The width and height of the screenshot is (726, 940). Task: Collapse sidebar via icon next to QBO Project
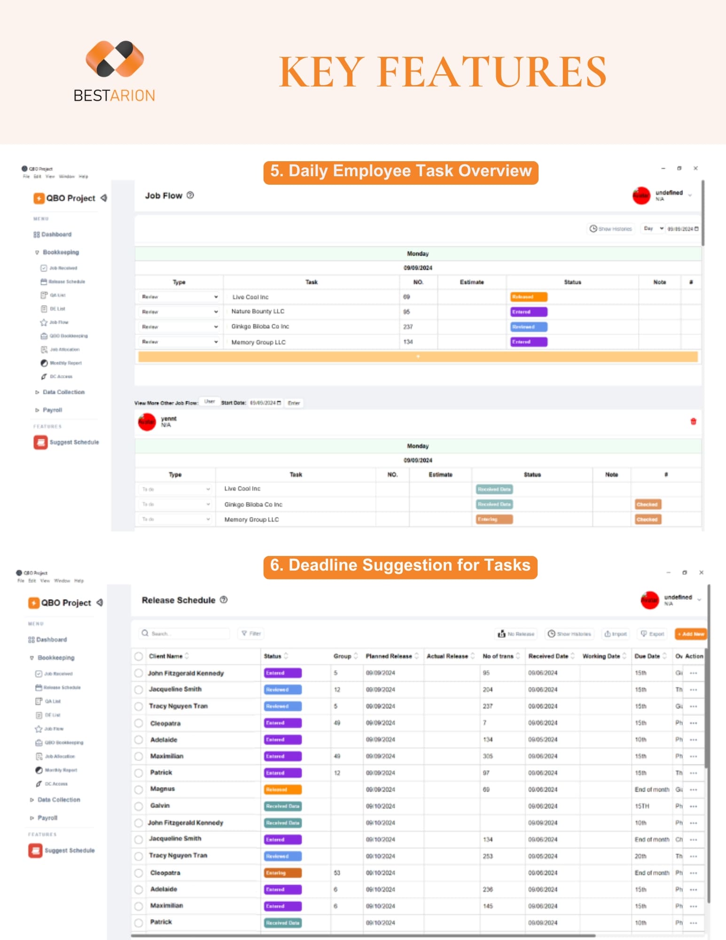pyautogui.click(x=104, y=198)
